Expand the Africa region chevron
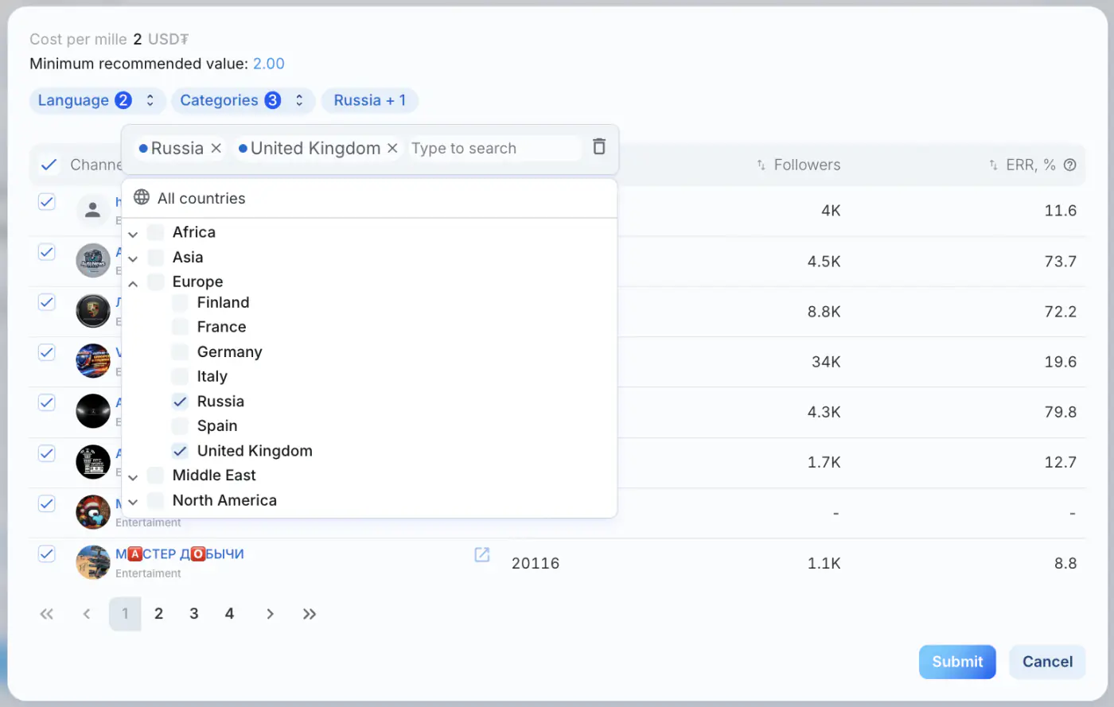The image size is (1114, 707). point(133,234)
